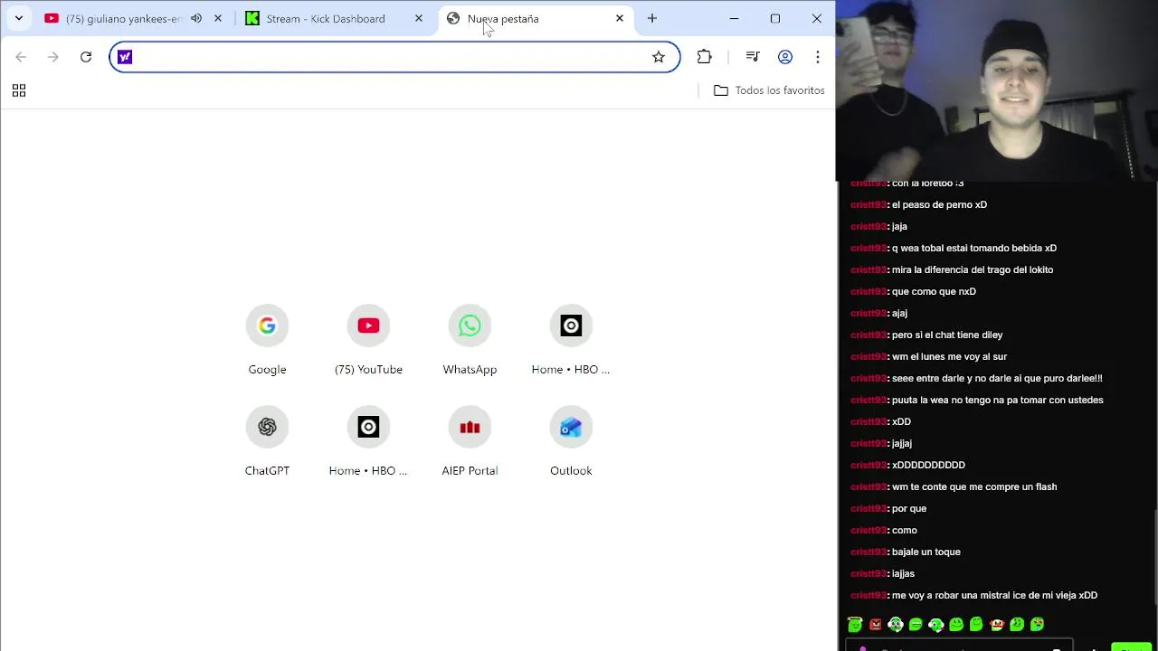Open the Home • HBO shortcut next to WhatsApp
1158x651 pixels.
coord(571,341)
